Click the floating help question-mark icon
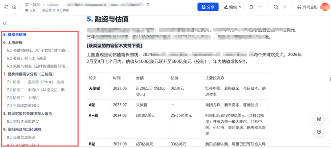This screenshot has height=148, width=331. (x=319, y=132)
